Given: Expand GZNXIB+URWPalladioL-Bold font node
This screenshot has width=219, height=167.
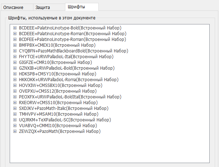Looking at the screenshot, I should 15,68.
